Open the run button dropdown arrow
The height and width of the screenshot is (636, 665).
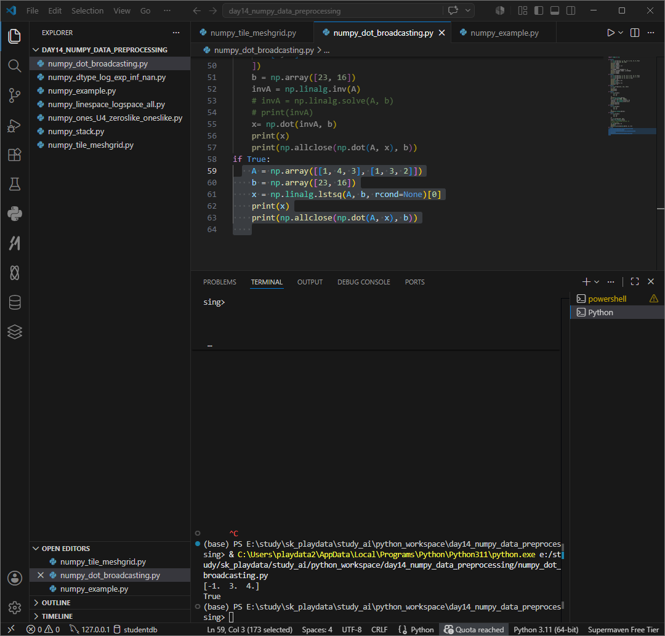point(621,33)
